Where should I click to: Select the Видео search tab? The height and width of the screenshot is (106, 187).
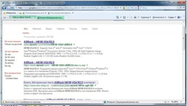pyautogui.click(x=49, y=29)
